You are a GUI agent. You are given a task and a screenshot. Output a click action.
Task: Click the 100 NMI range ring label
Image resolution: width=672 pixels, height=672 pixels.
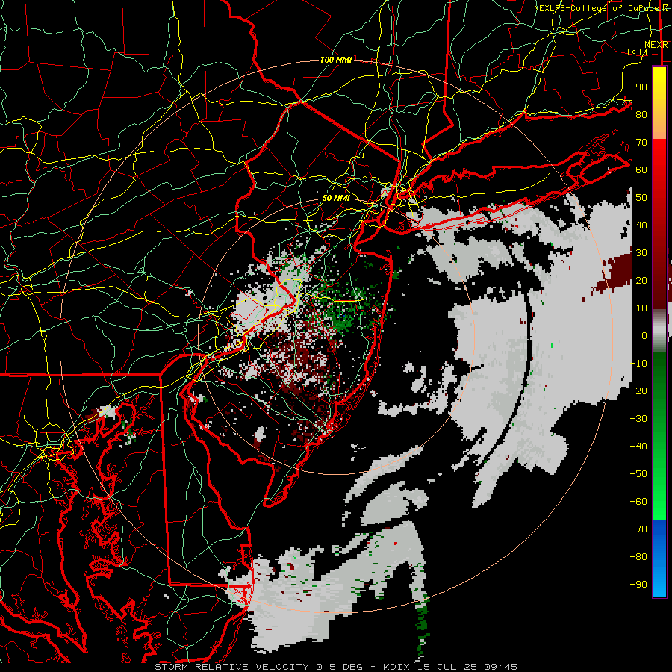tap(336, 60)
